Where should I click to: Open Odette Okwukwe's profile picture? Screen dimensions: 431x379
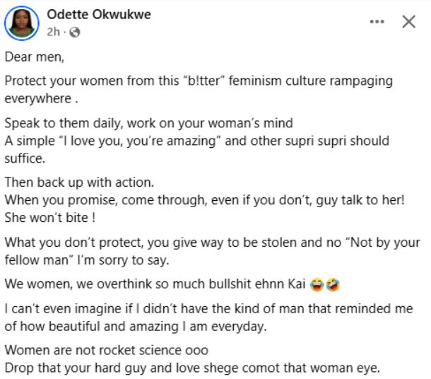click(x=21, y=23)
